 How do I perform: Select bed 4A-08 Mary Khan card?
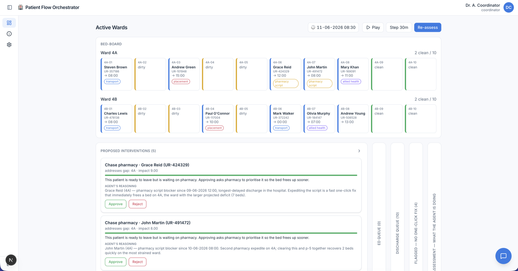coord(353,74)
